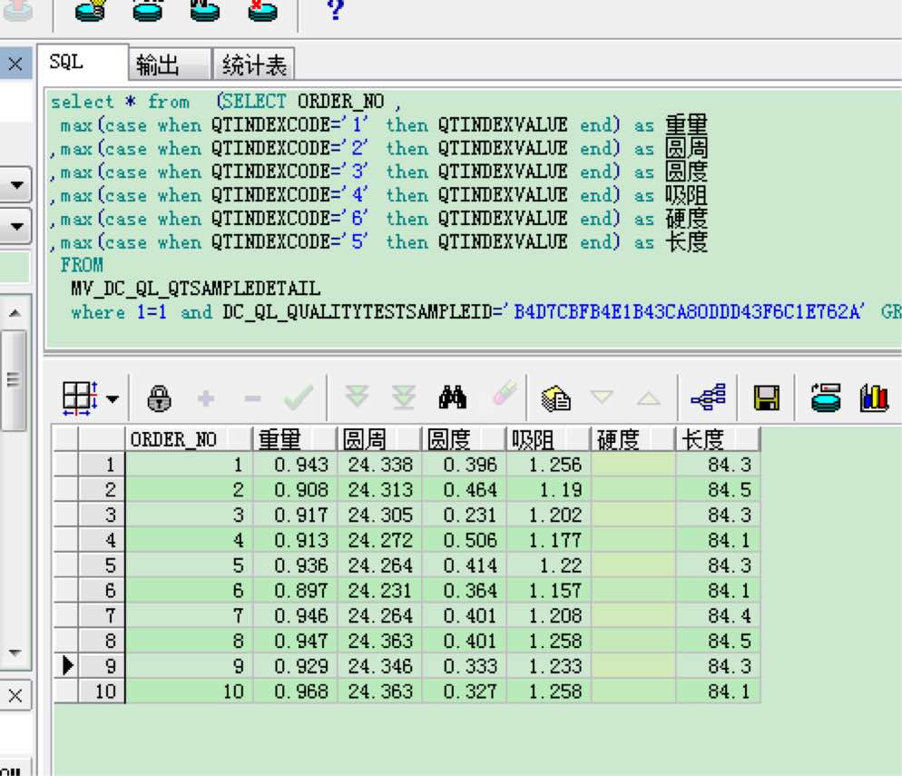Click the 圆周 column header
This screenshot has width=902, height=776.
pyautogui.click(x=379, y=439)
